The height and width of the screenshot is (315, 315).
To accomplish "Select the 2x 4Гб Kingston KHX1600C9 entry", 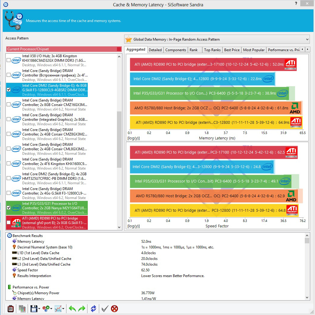I will pos(47,164).
